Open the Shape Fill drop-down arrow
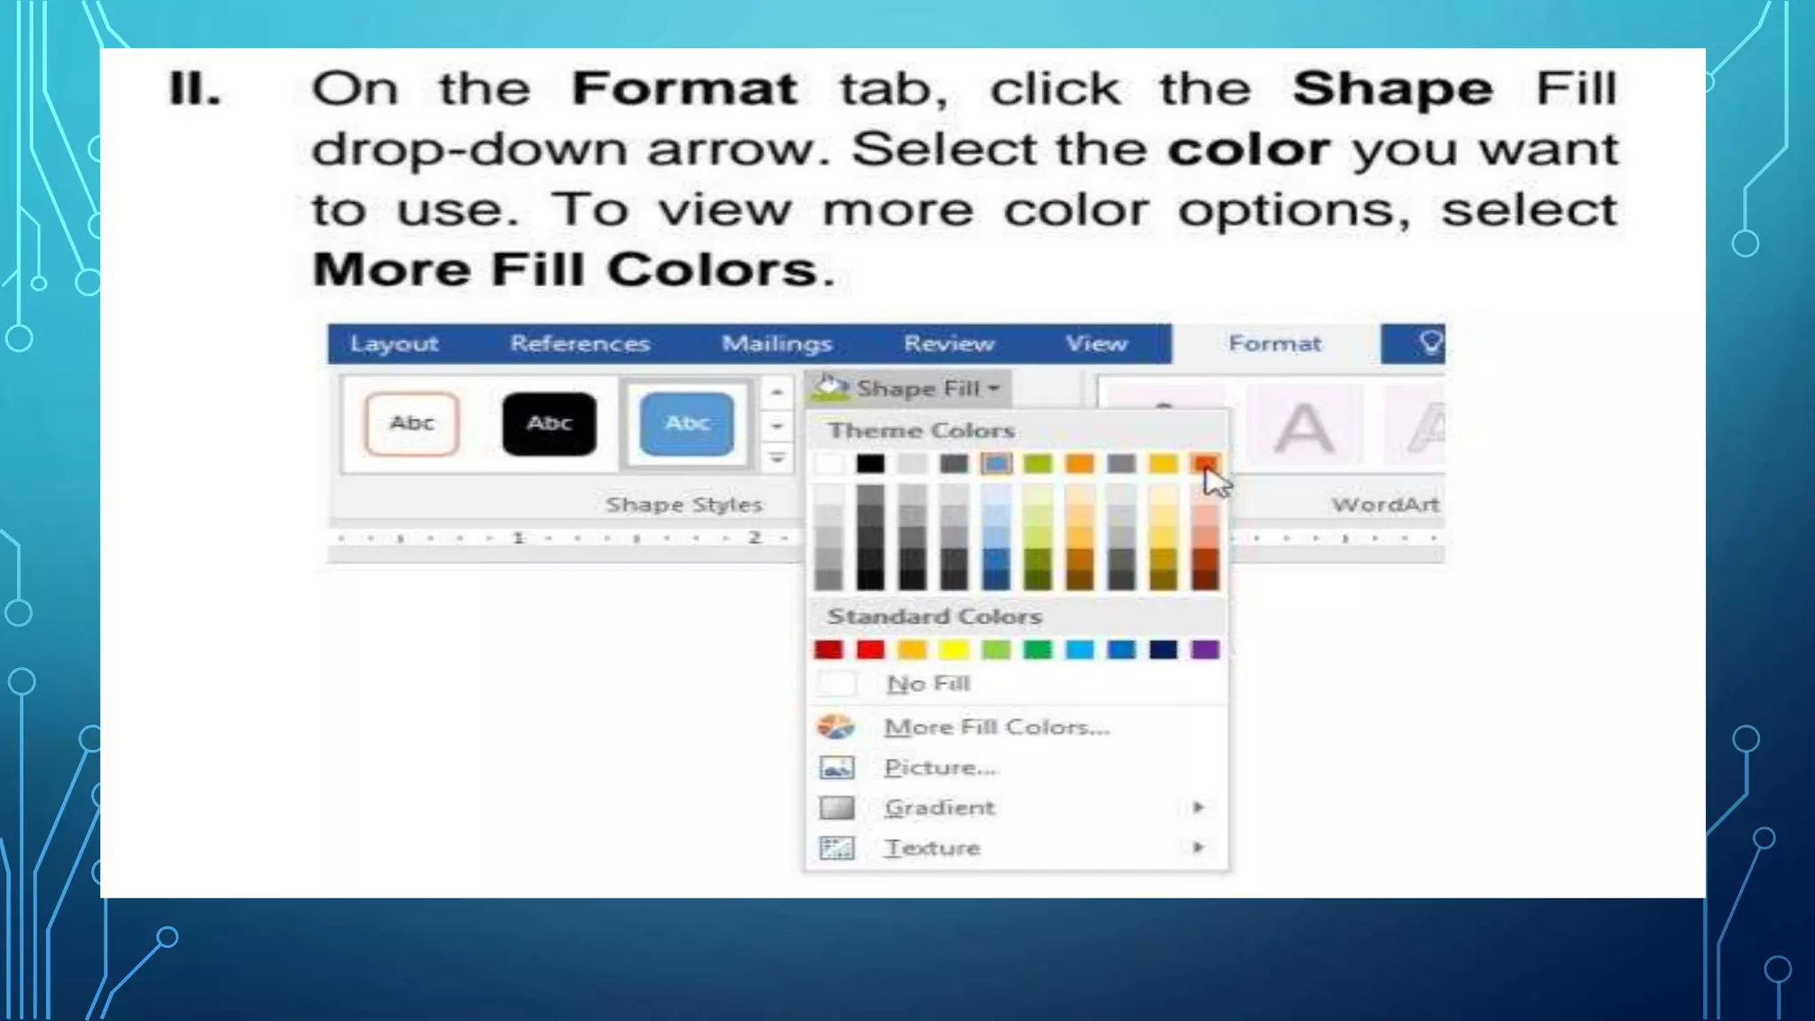1815x1021 pixels. 994,388
